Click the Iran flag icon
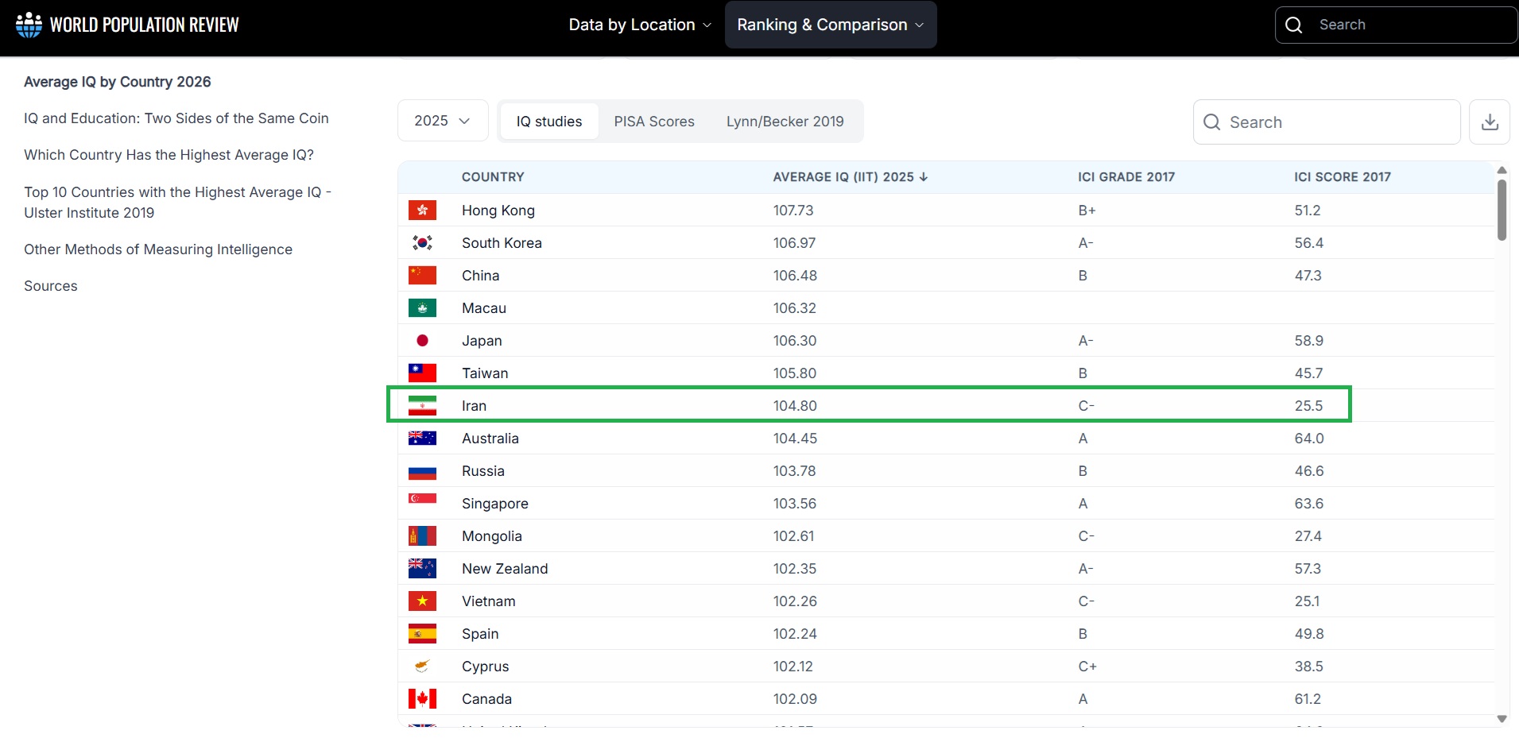Image resolution: width=1519 pixels, height=742 pixels. point(422,405)
